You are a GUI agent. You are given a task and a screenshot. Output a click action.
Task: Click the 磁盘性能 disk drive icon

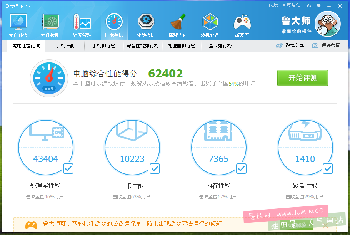pyautogui.click(x=305, y=131)
